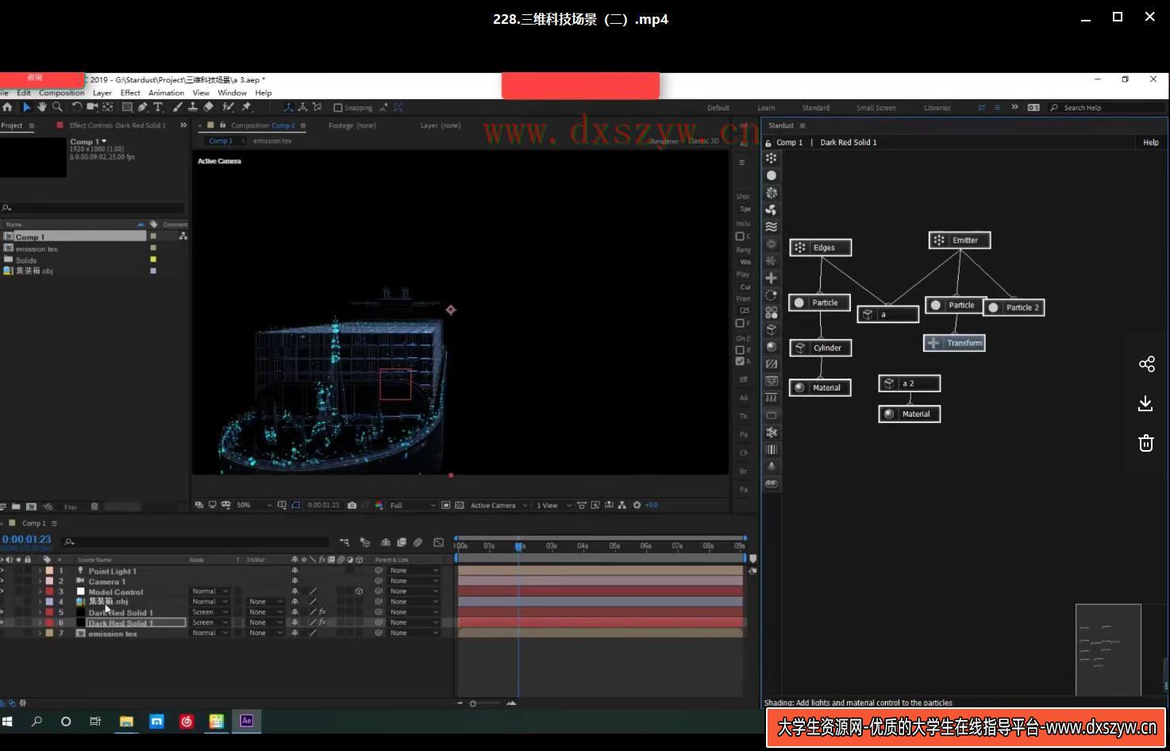Image resolution: width=1170 pixels, height=751 pixels.
Task: Open the Layer menu
Action: pos(102,93)
